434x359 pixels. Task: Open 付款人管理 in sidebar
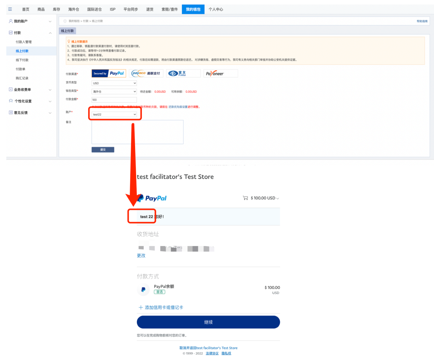click(x=24, y=42)
